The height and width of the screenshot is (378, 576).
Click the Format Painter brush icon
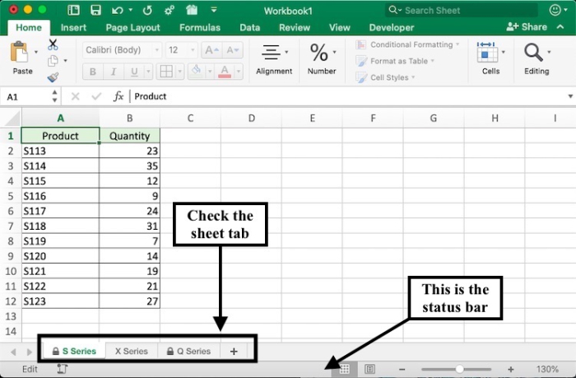click(53, 77)
